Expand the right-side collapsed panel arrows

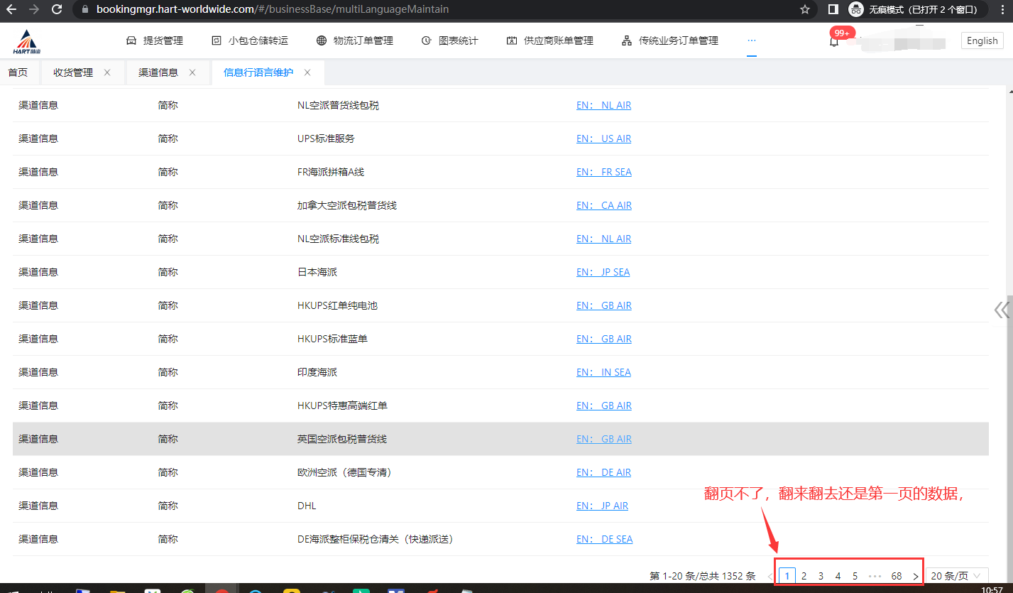(x=1001, y=310)
